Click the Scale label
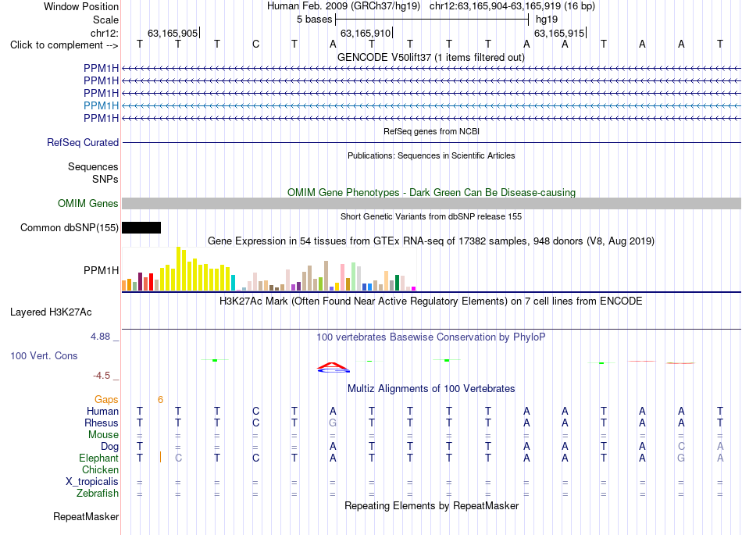 pos(106,20)
